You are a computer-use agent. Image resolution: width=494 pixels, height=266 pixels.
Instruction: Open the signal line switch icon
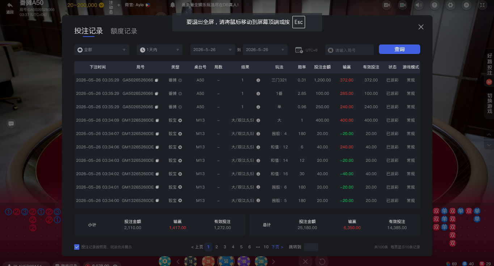click(466, 5)
